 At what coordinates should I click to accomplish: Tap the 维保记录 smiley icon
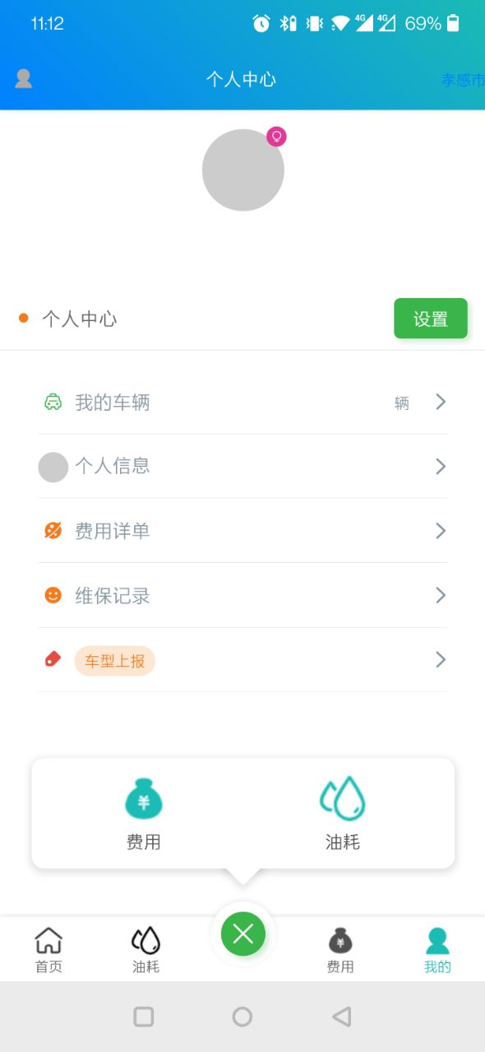click(52, 595)
